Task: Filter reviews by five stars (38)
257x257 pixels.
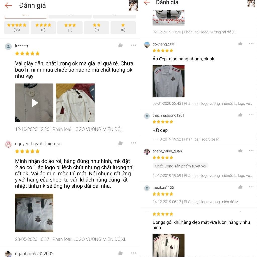Action: [x=17, y=28]
